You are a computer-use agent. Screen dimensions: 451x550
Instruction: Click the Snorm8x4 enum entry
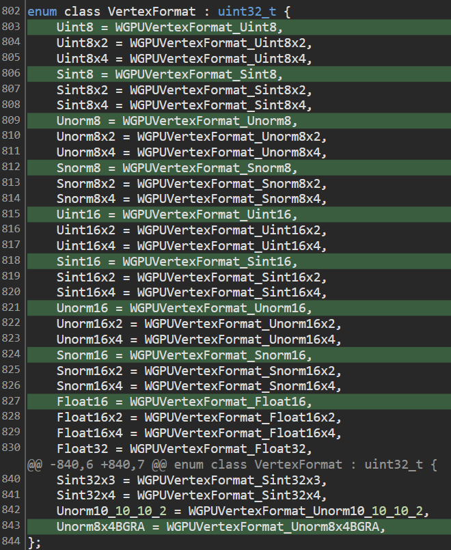click(191, 199)
